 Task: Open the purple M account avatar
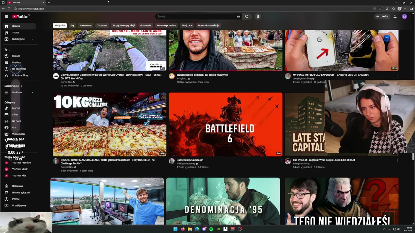pos(404,17)
